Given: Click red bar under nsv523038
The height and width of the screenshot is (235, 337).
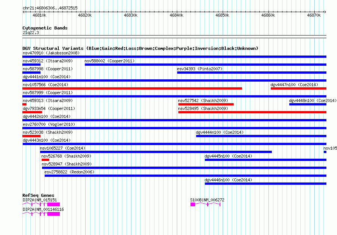Looking at the screenshot, I should click(x=31, y=136).
